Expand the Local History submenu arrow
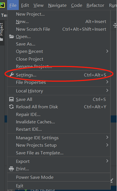This screenshot has width=117, height=191. pyautogui.click(x=107, y=90)
